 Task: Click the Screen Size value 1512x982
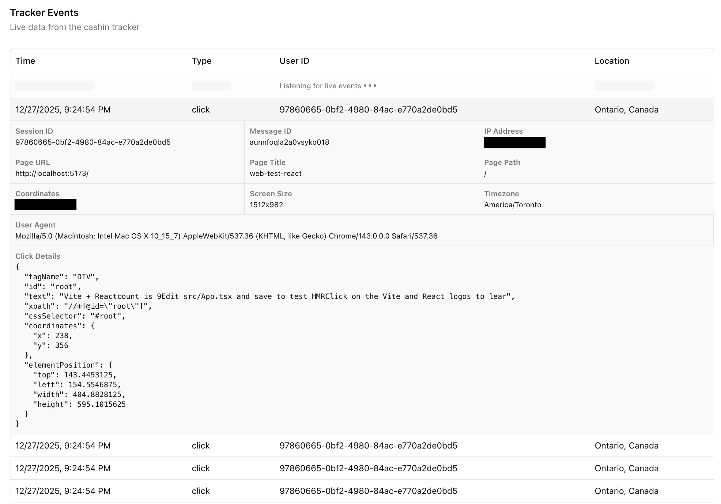click(266, 205)
